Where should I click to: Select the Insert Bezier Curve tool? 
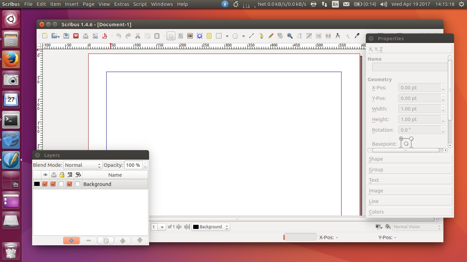[261, 35]
